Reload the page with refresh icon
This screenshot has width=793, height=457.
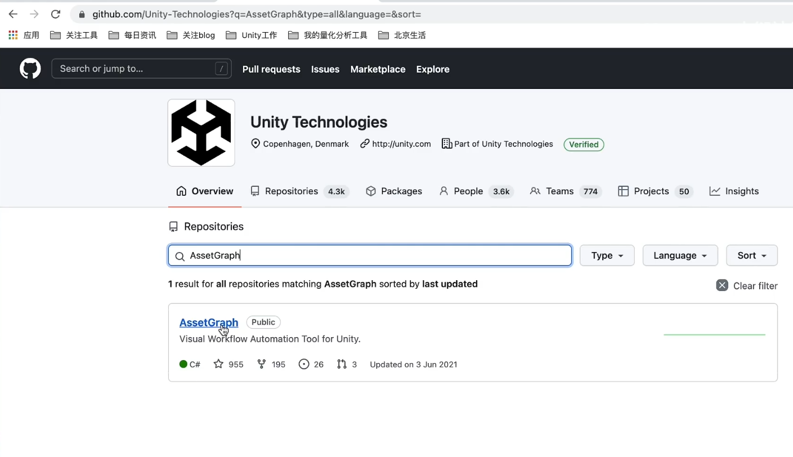click(55, 14)
